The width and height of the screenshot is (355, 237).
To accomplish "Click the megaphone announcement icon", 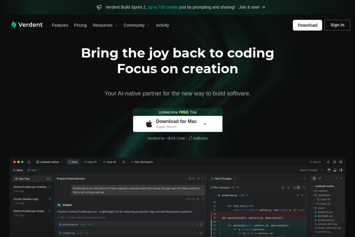I will pyautogui.click(x=99, y=7).
